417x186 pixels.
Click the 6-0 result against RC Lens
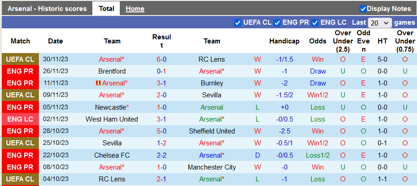tap(161, 59)
